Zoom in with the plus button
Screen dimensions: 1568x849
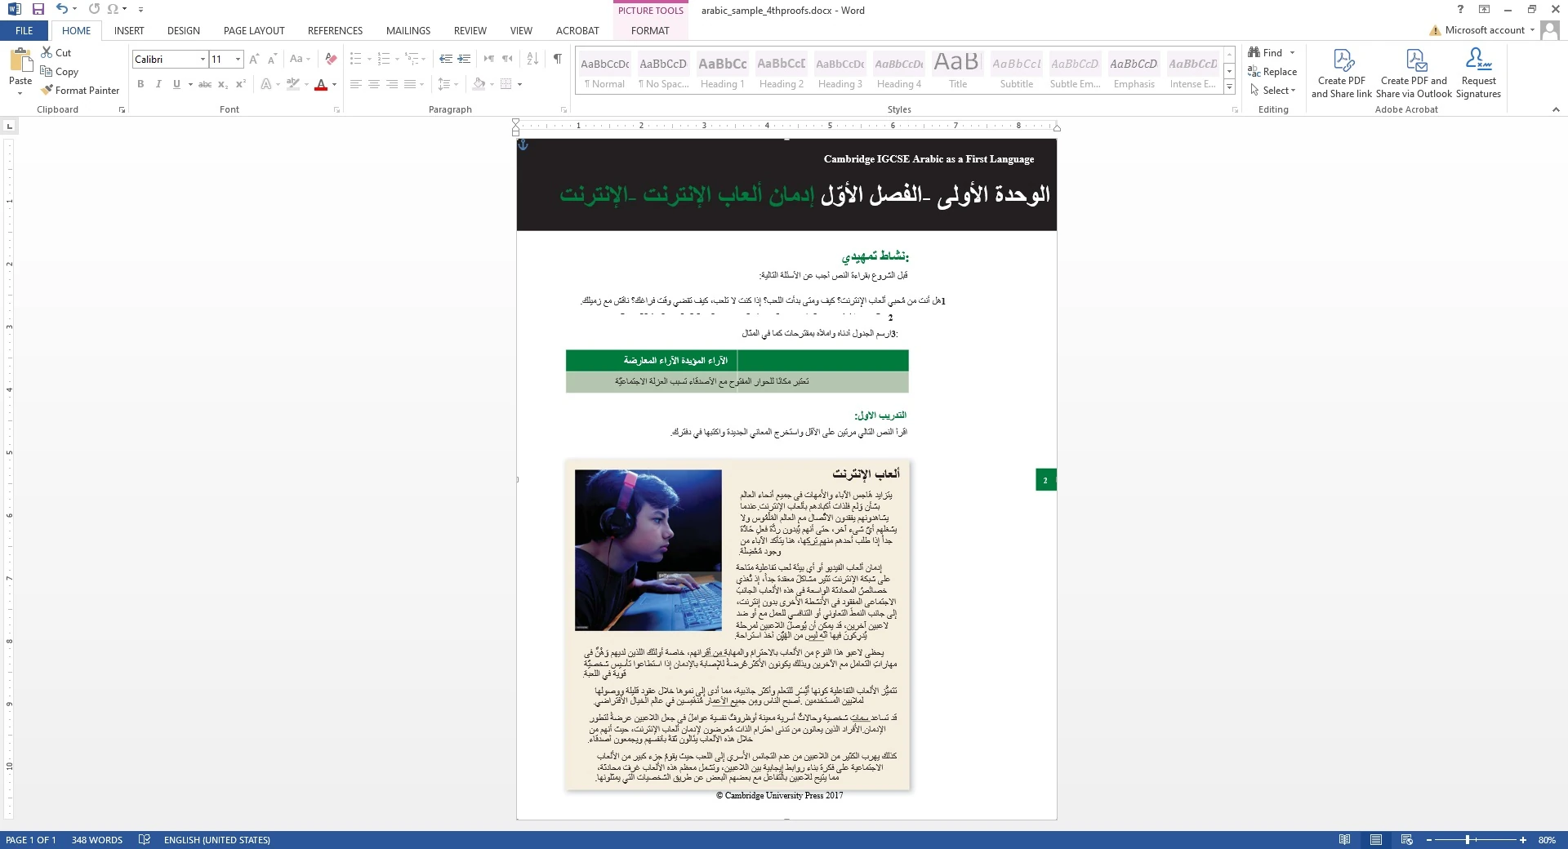tap(1523, 840)
